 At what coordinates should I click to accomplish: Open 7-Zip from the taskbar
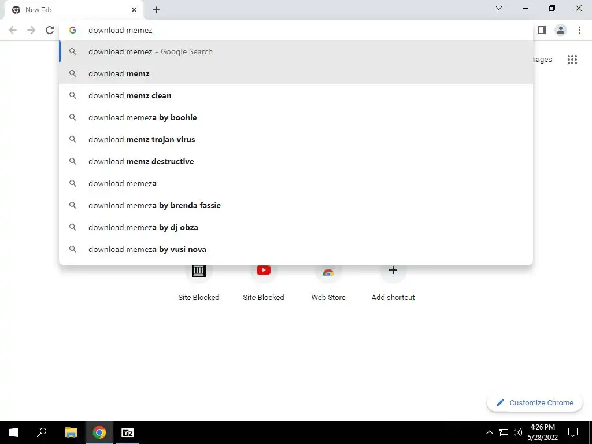click(x=128, y=432)
